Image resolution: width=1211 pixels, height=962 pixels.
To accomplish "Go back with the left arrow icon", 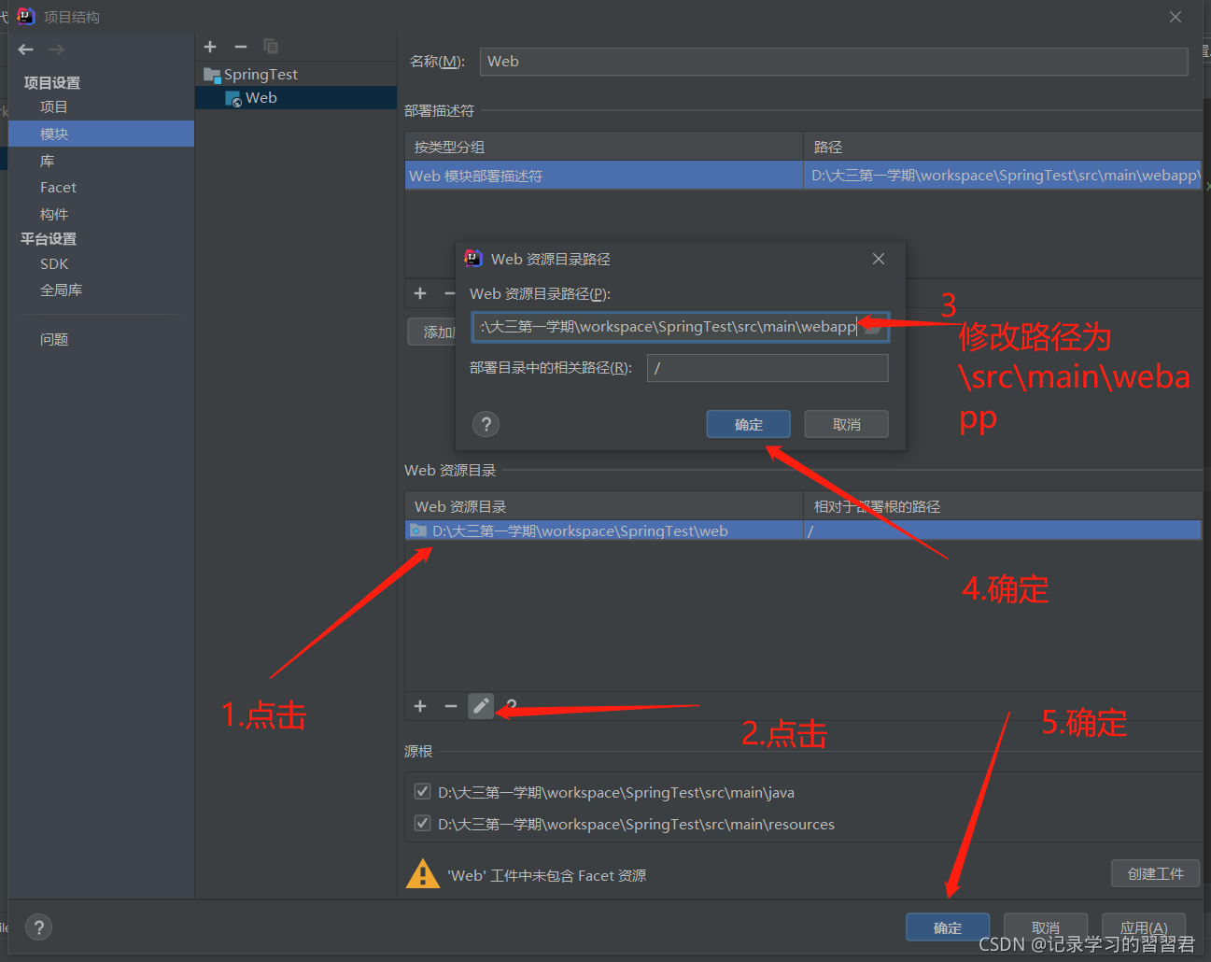I will (26, 50).
